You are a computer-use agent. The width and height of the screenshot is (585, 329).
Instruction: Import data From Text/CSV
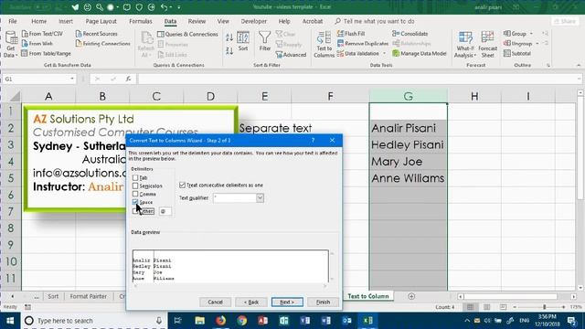(42, 34)
